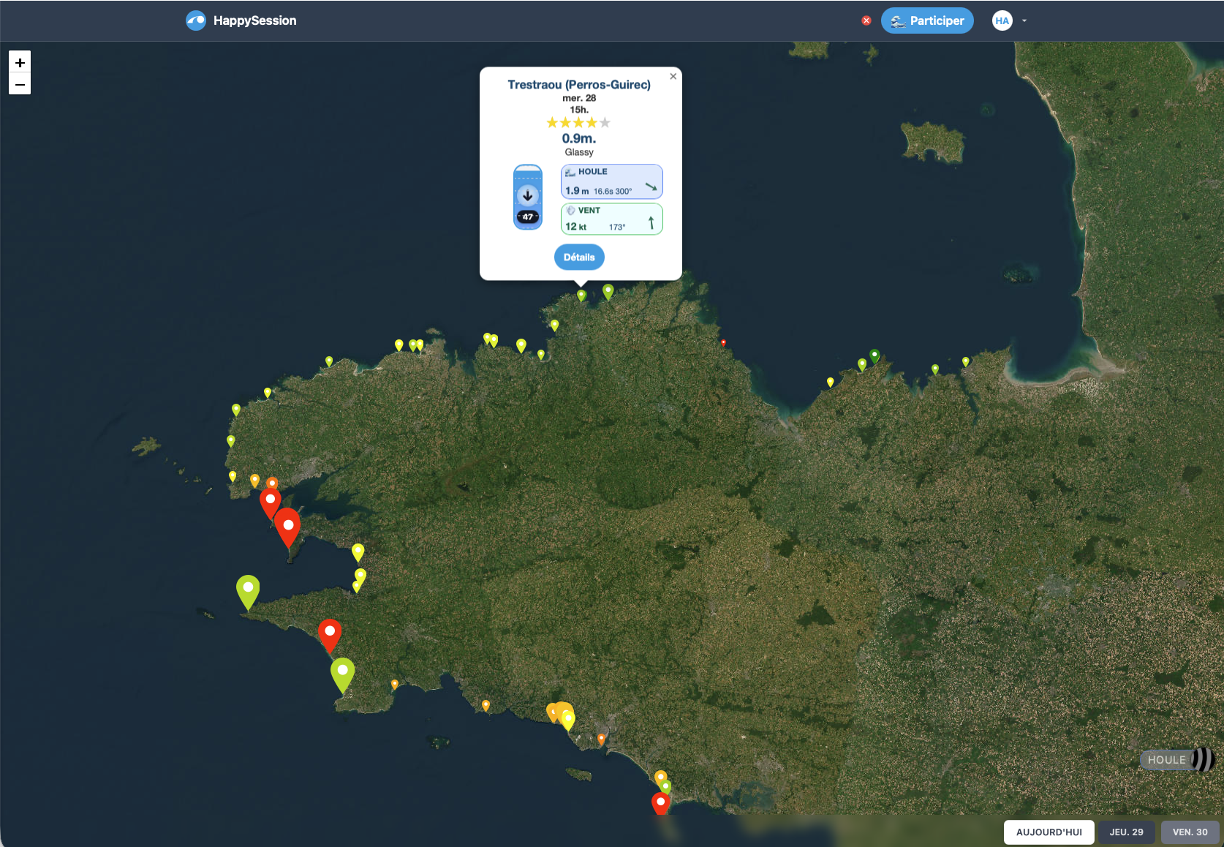Toggle the HOULE swell layer
The width and height of the screenshot is (1224, 847).
tap(1177, 760)
